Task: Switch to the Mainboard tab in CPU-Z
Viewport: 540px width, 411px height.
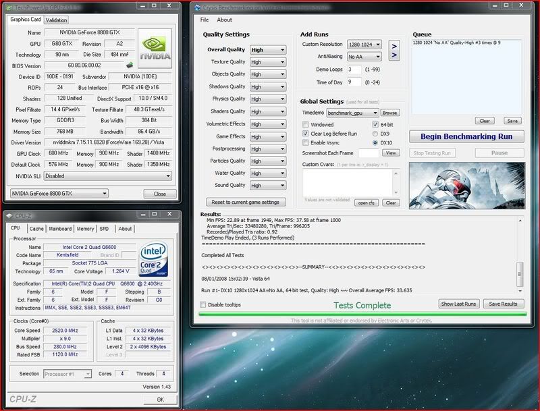Action: pyautogui.click(x=60, y=229)
